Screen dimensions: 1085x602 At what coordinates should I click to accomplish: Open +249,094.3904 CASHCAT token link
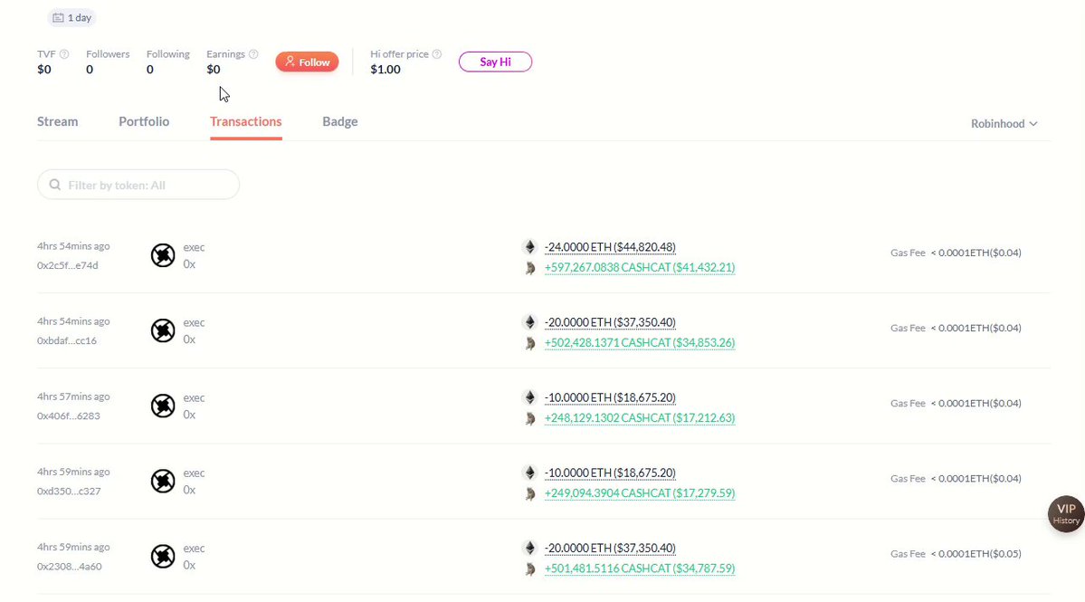(640, 493)
